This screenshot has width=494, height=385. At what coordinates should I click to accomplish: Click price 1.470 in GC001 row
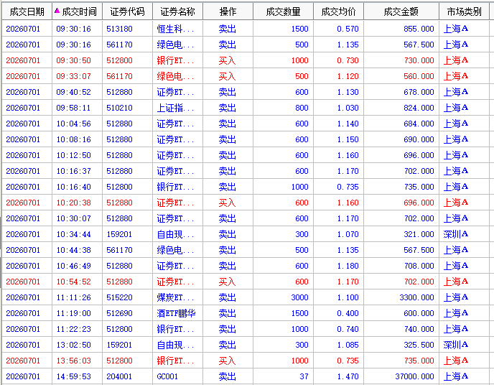tap(348, 376)
